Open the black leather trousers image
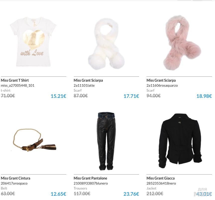This screenshot has height=200, width=215. pyautogui.click(x=106, y=141)
